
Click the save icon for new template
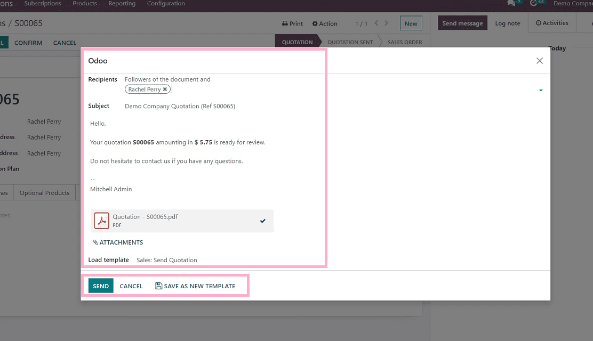pyautogui.click(x=159, y=286)
